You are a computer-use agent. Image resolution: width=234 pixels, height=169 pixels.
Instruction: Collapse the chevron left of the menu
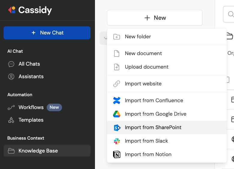(x=105, y=38)
